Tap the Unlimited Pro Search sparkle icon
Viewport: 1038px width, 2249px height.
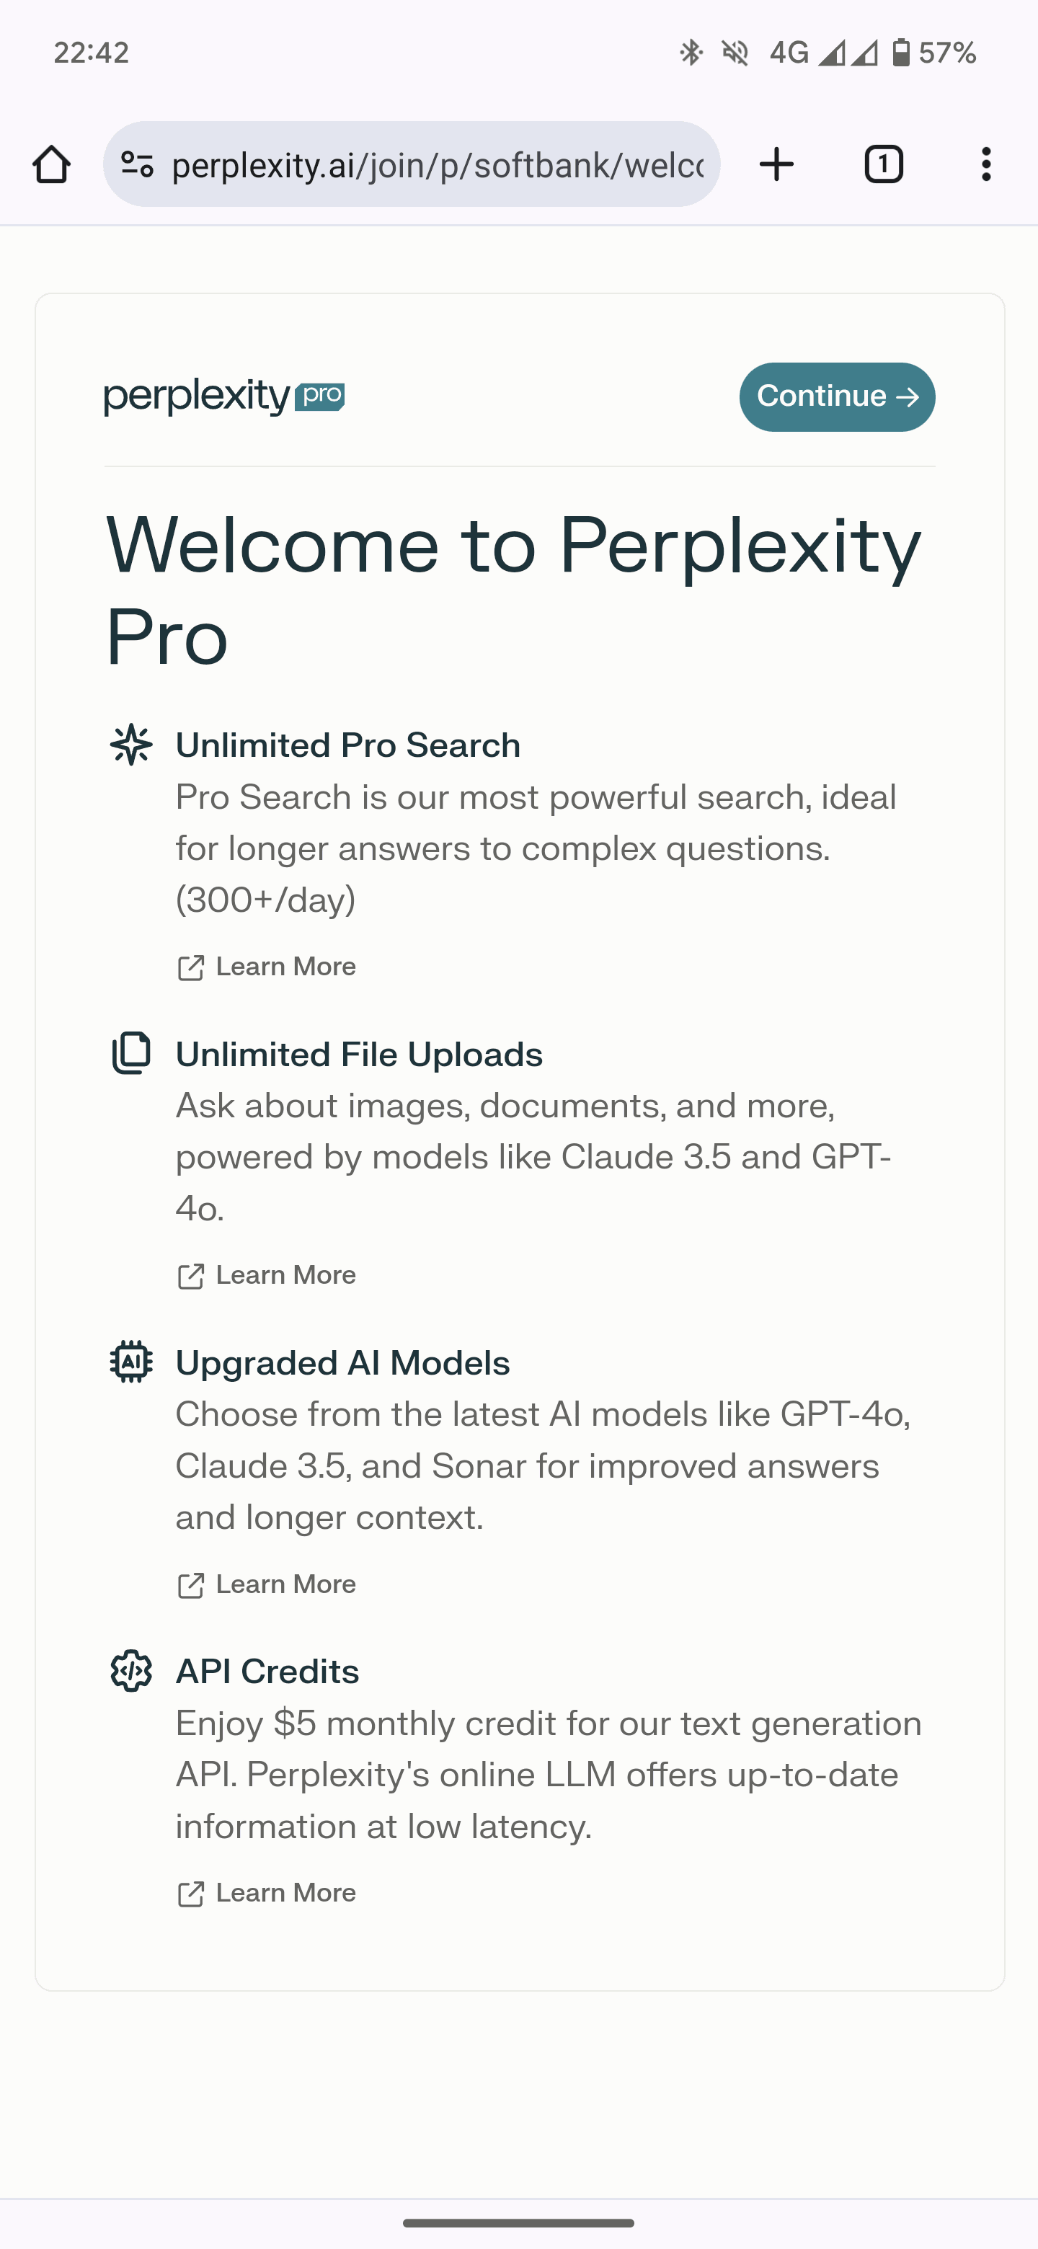click(131, 745)
